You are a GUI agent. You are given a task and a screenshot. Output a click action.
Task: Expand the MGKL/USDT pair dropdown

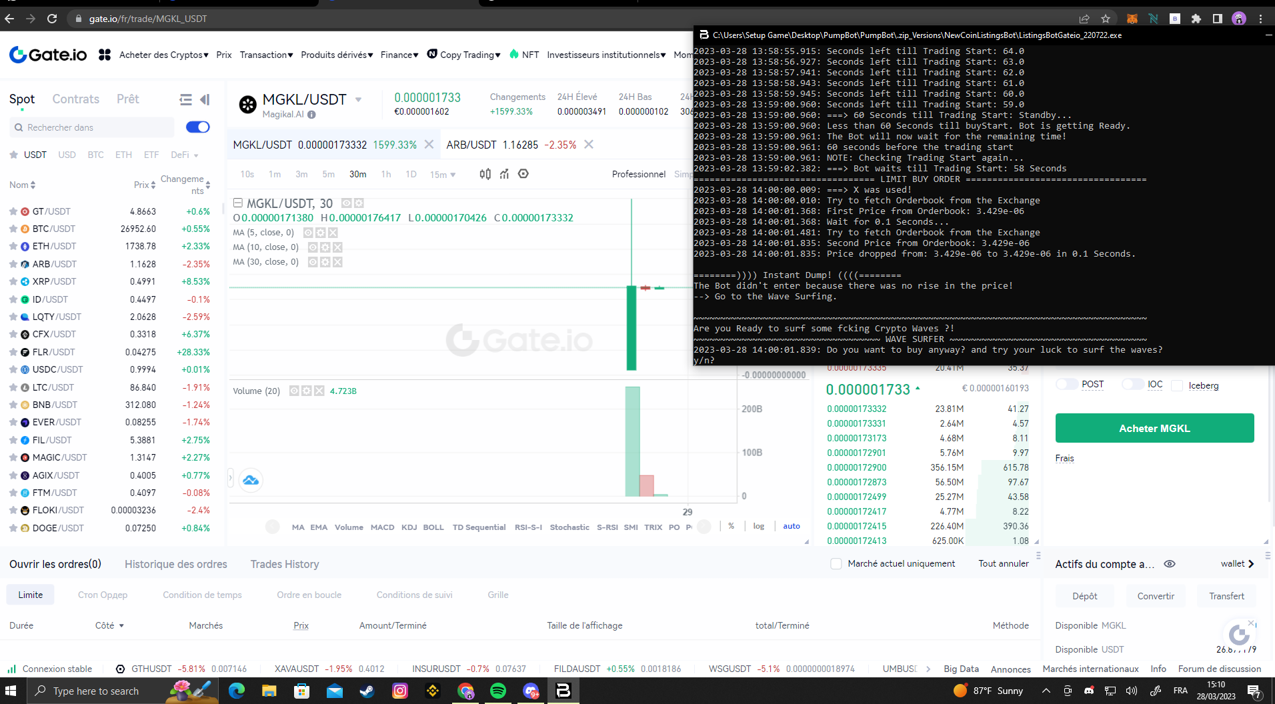(x=358, y=100)
